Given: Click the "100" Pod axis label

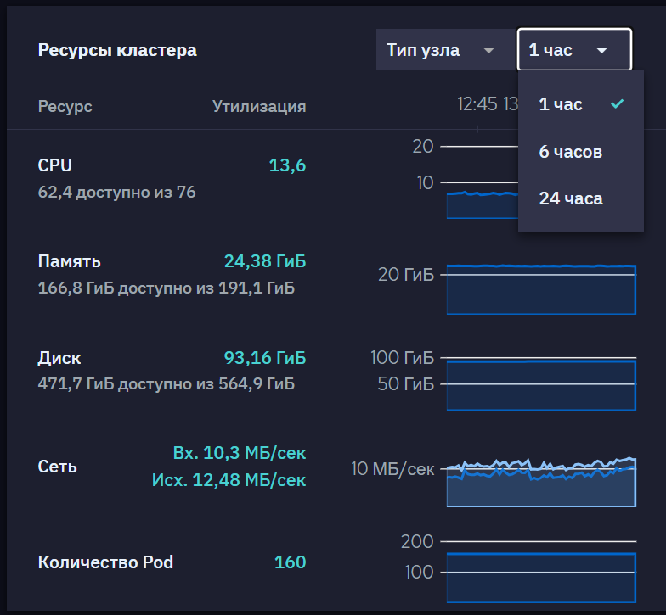Looking at the screenshot, I should 420,572.
